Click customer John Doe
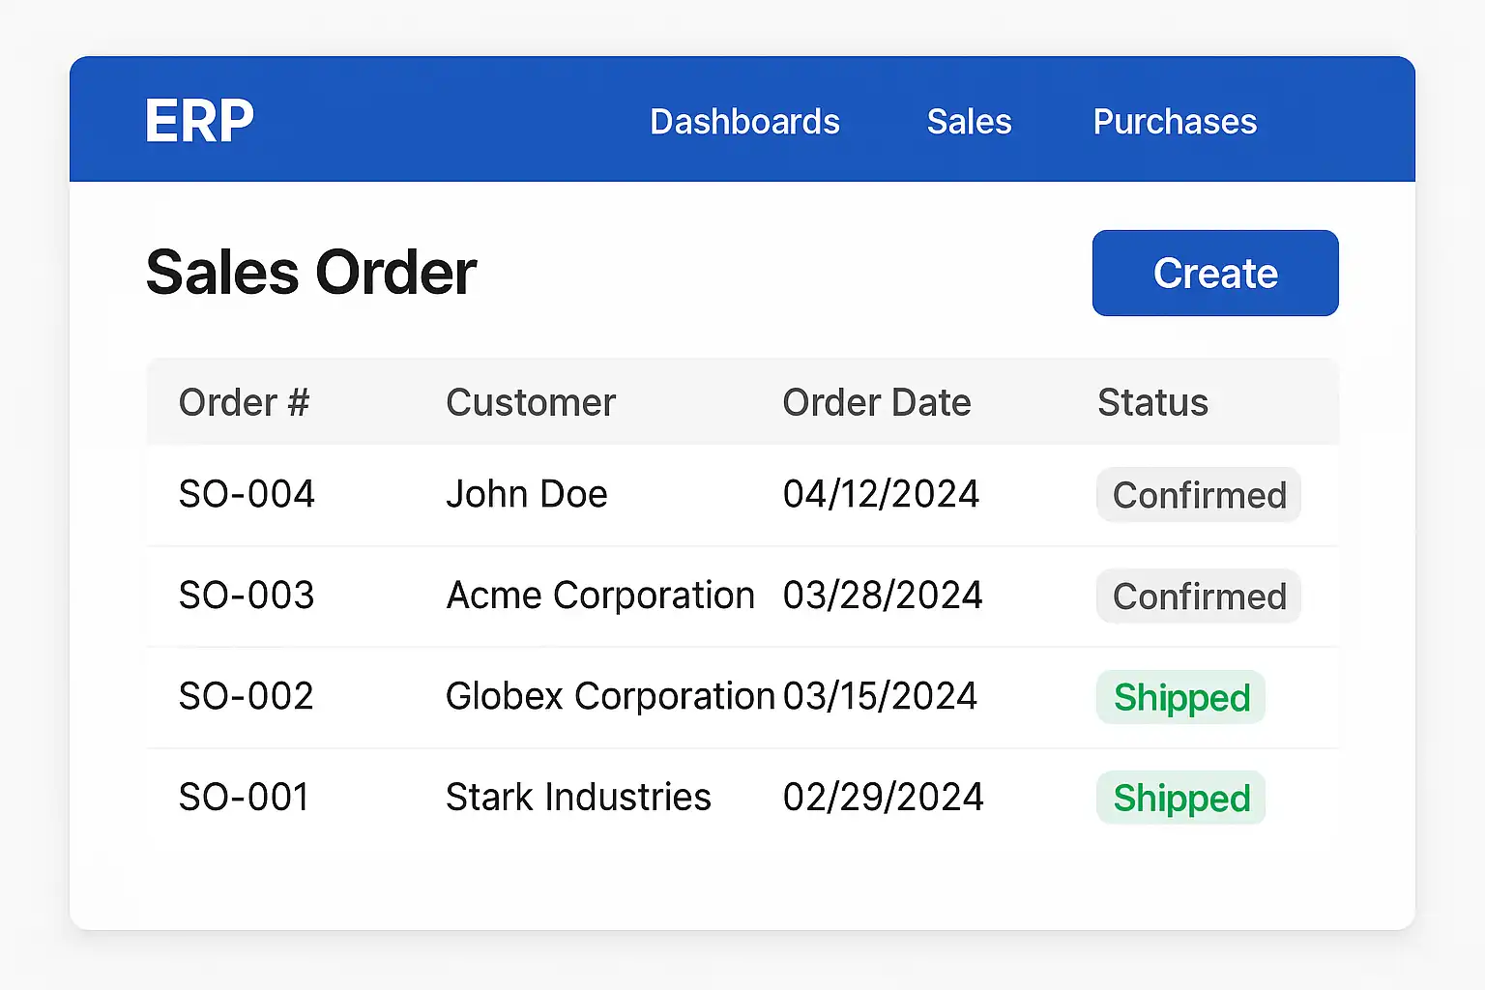 tap(526, 494)
